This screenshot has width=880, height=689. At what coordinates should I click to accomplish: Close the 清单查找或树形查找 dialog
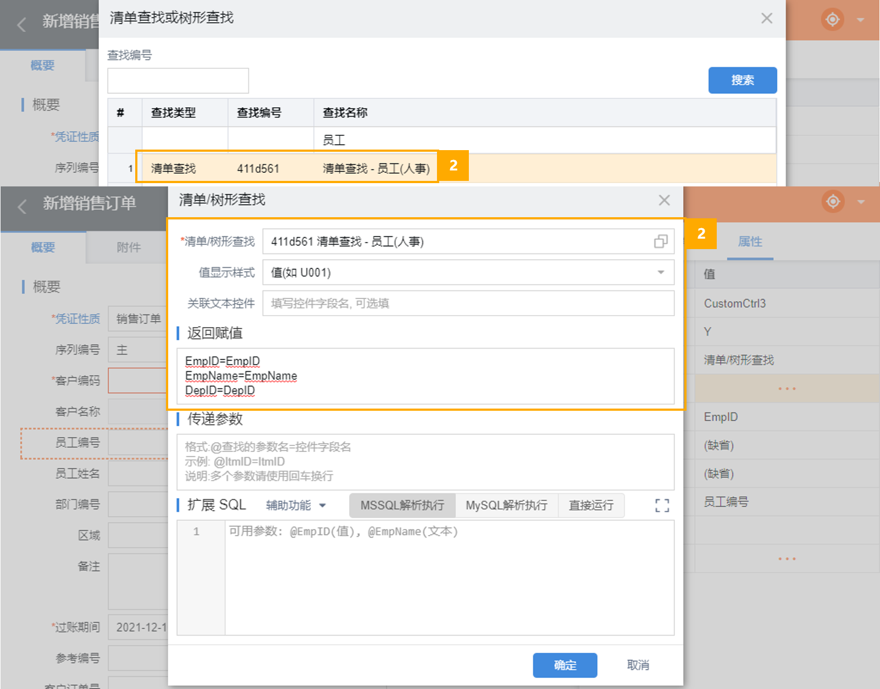tap(766, 18)
